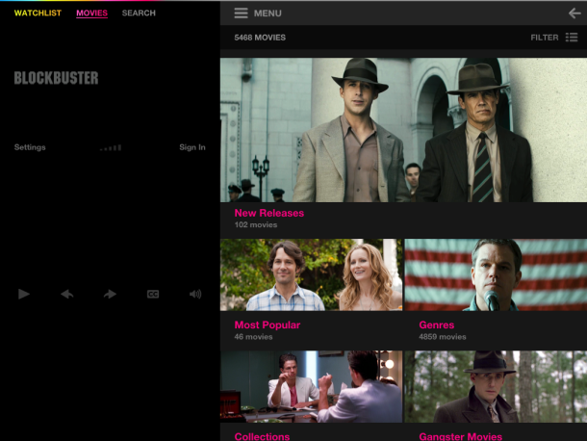This screenshot has width=587, height=441.
Task: Open Gangster Movies category link
Action: tap(461, 436)
